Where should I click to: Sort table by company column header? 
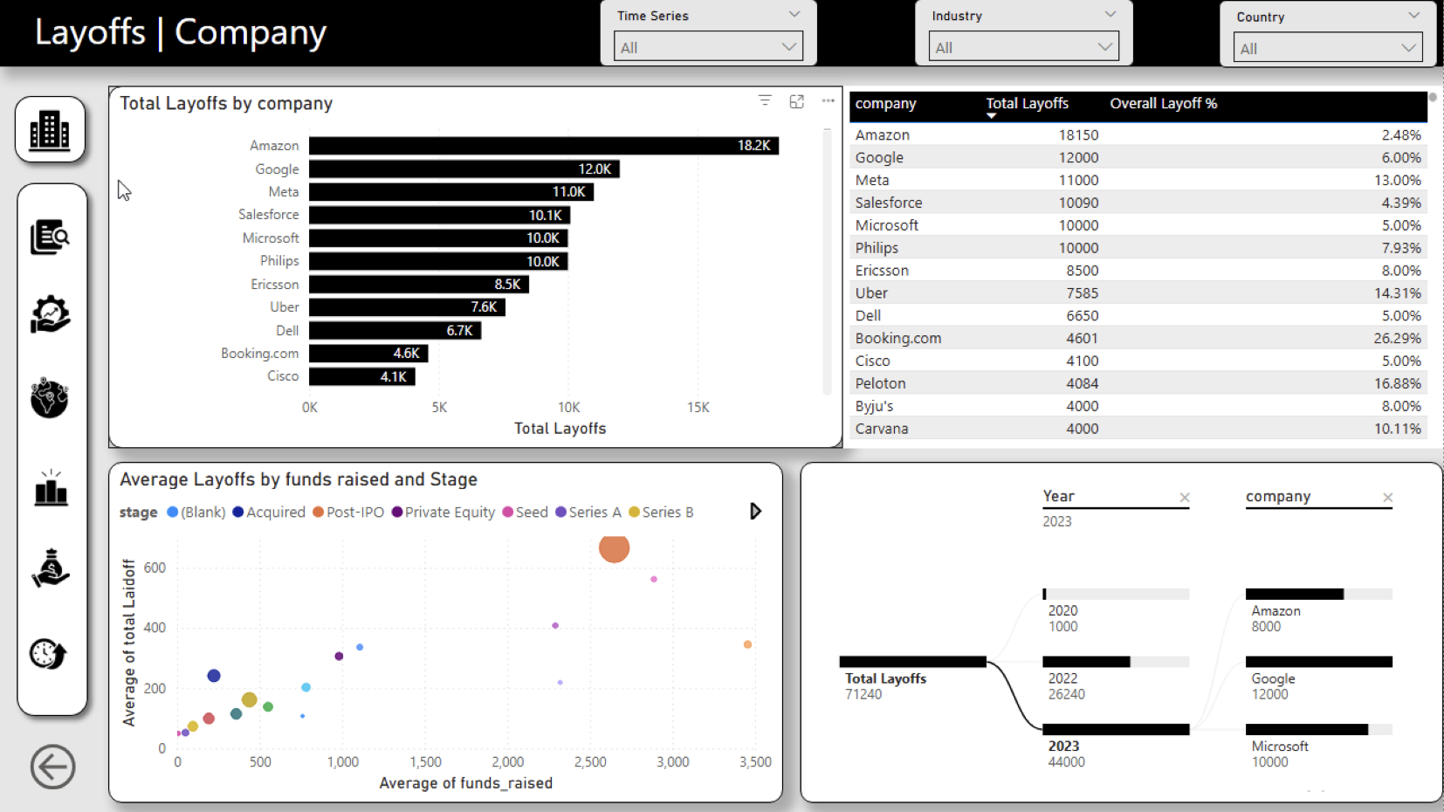(885, 104)
